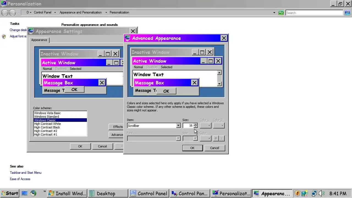Click the Search input field
This screenshot has width=352, height=198.
[x=314, y=13]
